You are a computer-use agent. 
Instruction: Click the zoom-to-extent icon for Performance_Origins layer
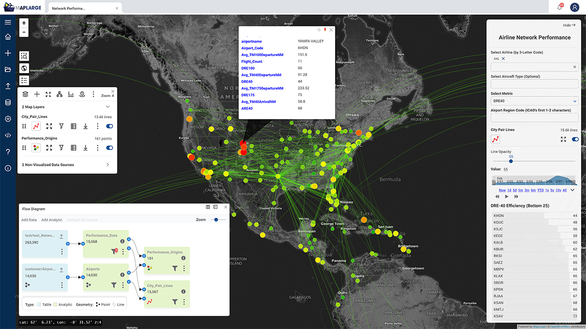tap(49, 148)
